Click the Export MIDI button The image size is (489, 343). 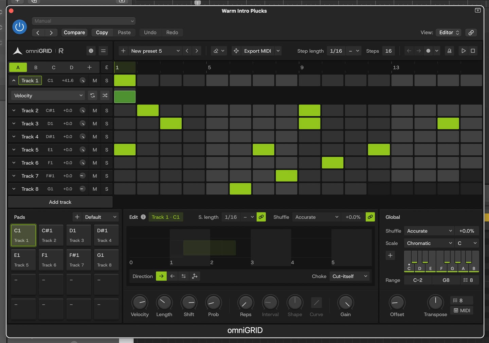[257, 51]
